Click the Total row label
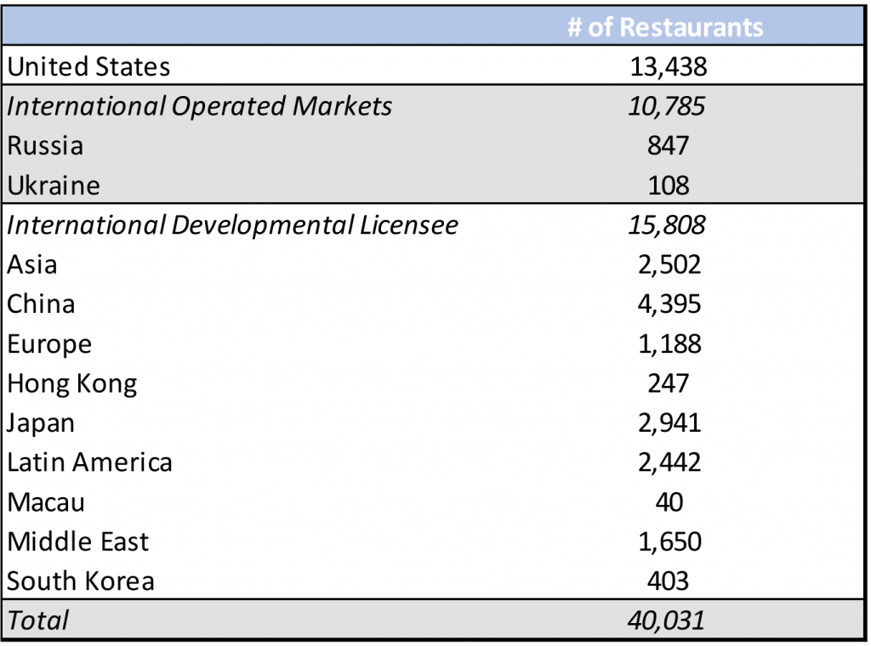 [38, 620]
